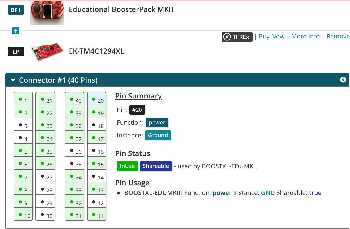
Task: Select pin 11 in the connector
Action: coord(97,214)
